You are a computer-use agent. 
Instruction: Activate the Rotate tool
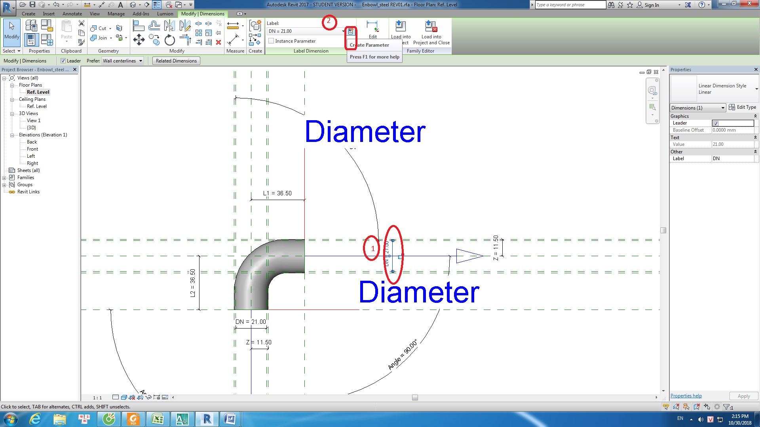pos(169,40)
